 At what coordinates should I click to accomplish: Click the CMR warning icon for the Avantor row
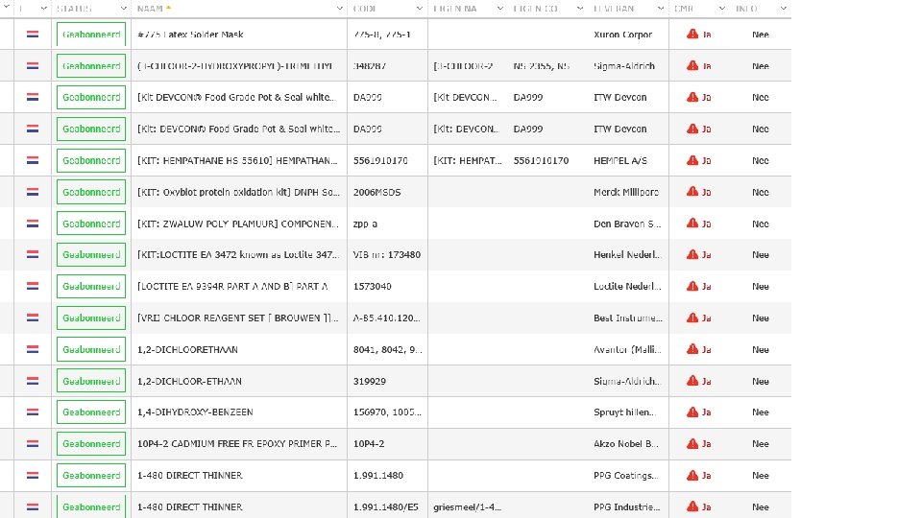692,349
